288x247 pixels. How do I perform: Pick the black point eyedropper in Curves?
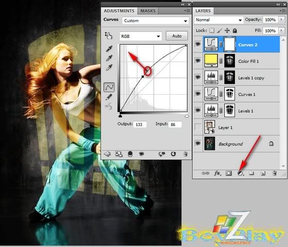(x=109, y=48)
